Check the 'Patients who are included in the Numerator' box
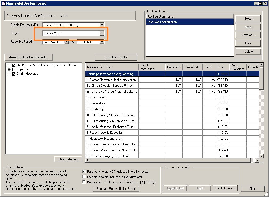 tap(84, 176)
